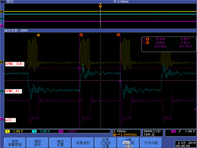Click the orange cursor 'b' marker
The height and width of the screenshot is (148, 197).
click(118, 35)
